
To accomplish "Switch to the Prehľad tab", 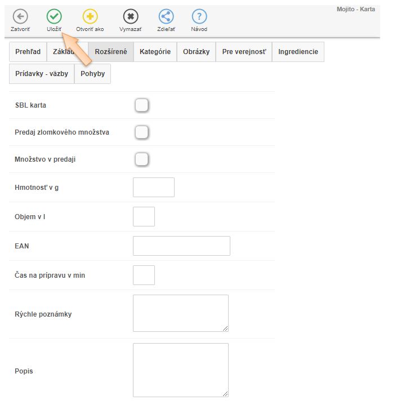I will tap(28, 52).
